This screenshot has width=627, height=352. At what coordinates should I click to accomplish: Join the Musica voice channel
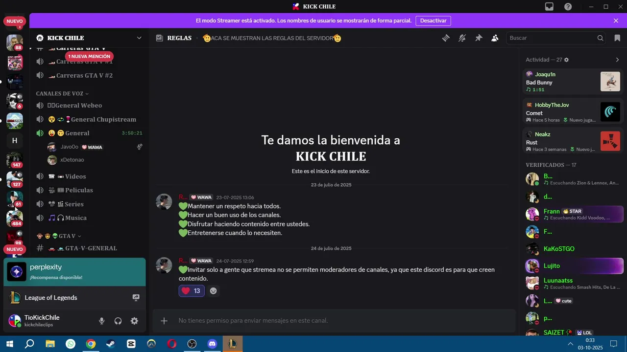(89, 218)
